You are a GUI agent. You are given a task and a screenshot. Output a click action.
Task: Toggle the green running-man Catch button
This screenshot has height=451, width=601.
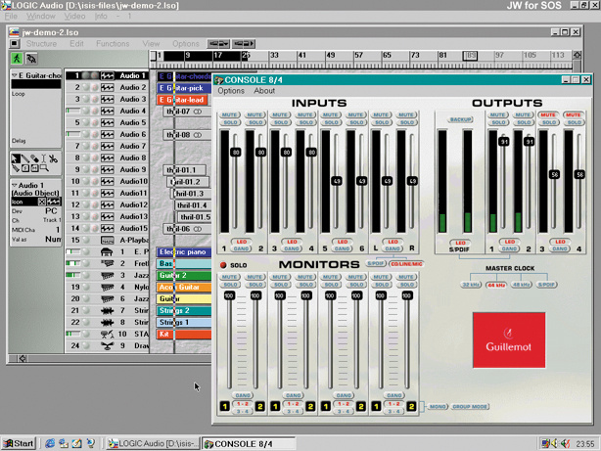click(17, 59)
